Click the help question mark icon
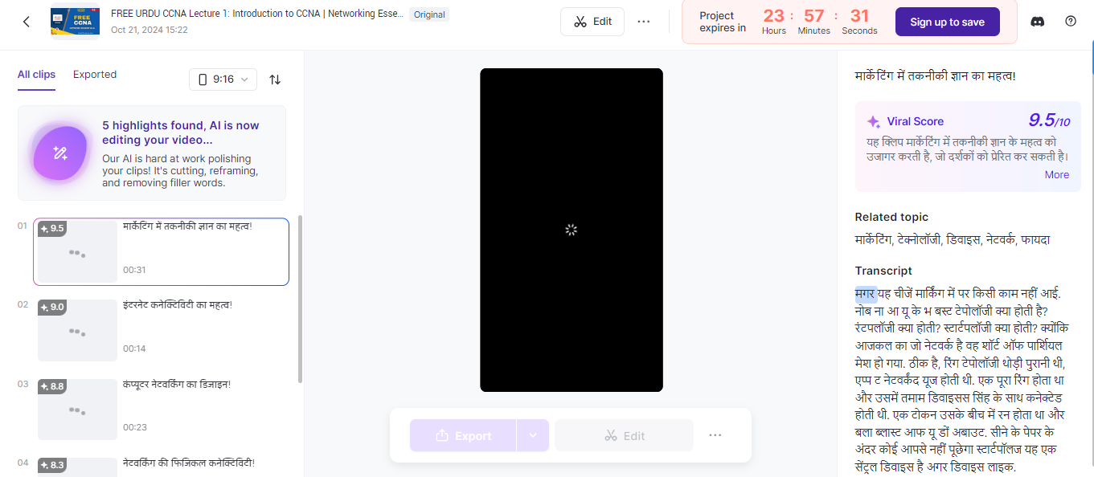The height and width of the screenshot is (477, 1094). [x=1070, y=22]
